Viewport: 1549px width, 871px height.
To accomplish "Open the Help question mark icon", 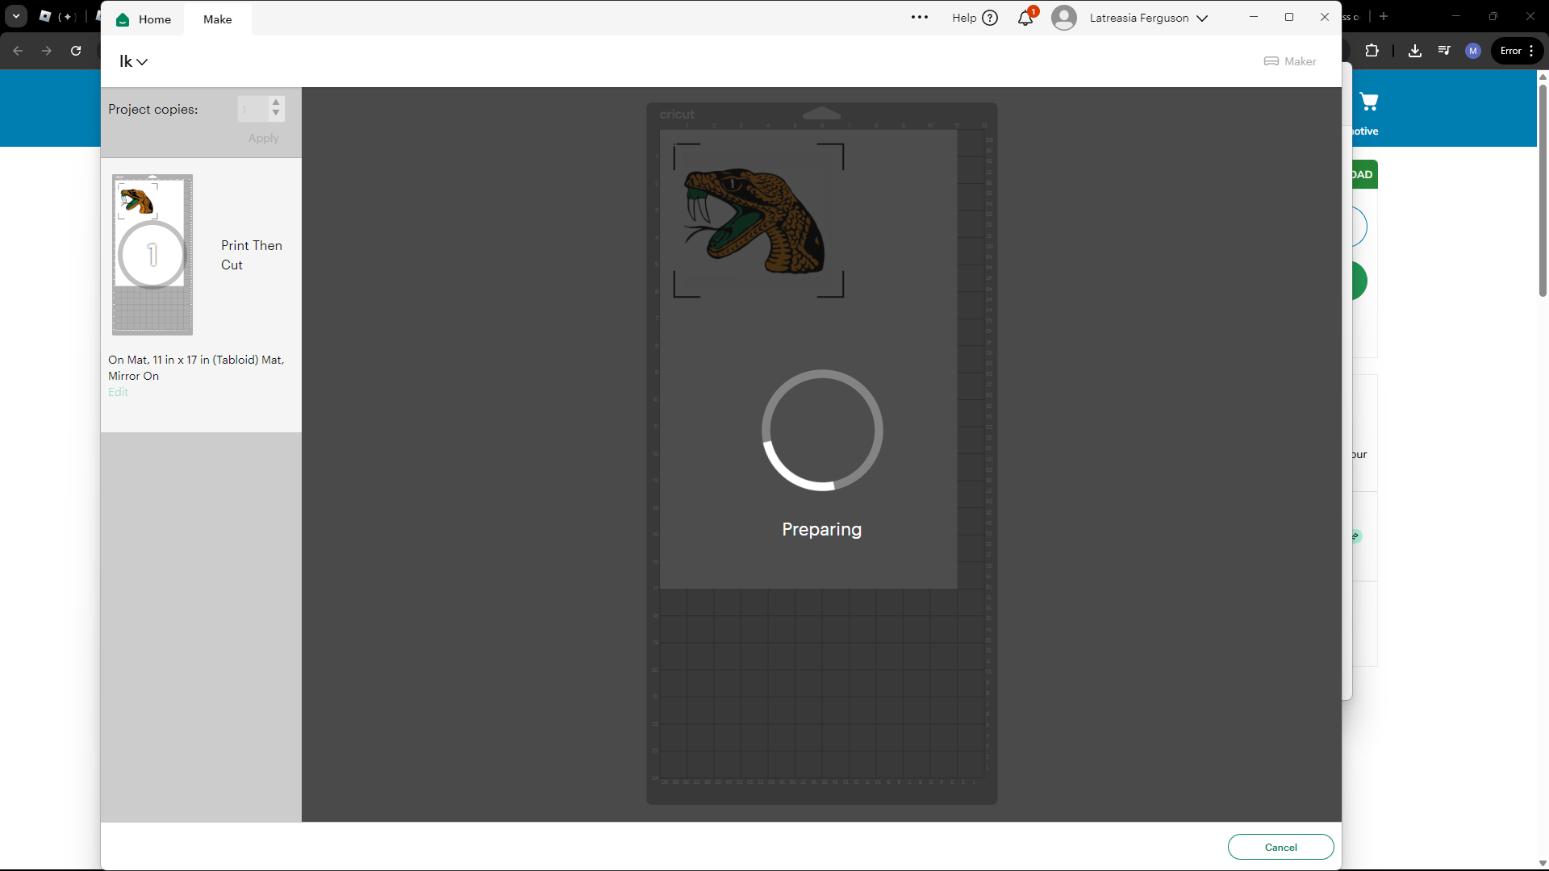I will [991, 18].
